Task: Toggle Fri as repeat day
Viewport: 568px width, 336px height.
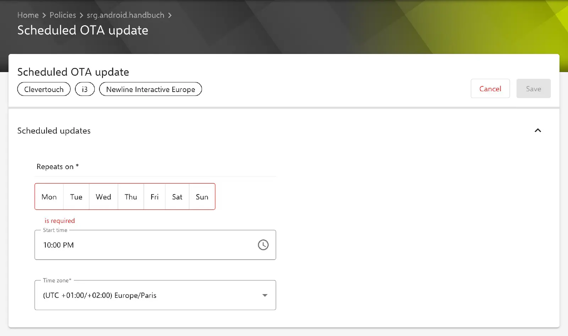Action: click(154, 197)
